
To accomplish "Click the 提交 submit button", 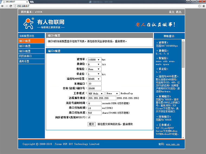I will (x=92, y=124).
